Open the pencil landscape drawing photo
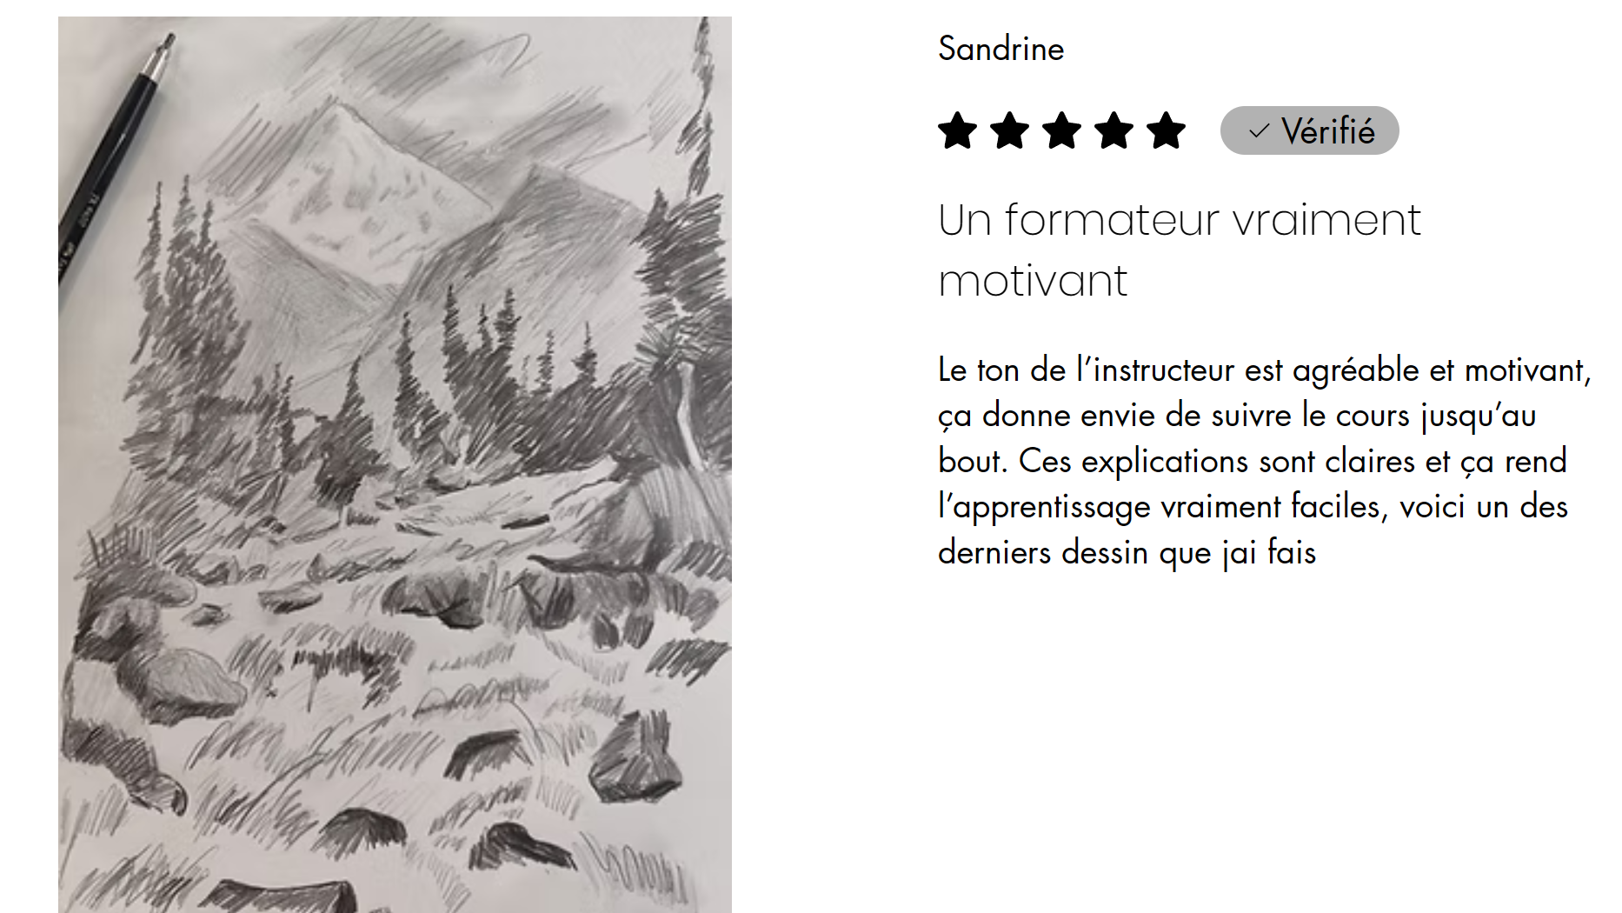The width and height of the screenshot is (1622, 913). [395, 464]
